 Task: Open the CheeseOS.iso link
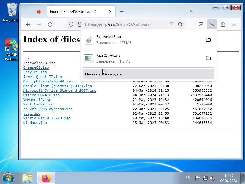36,67
